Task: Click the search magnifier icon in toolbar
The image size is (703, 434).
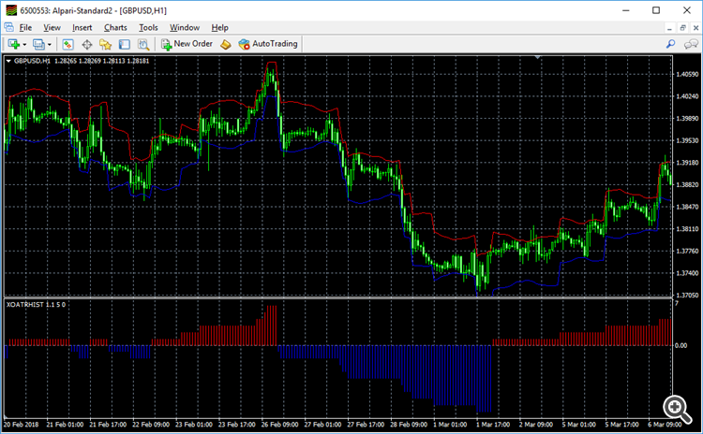Action: pyautogui.click(x=671, y=44)
